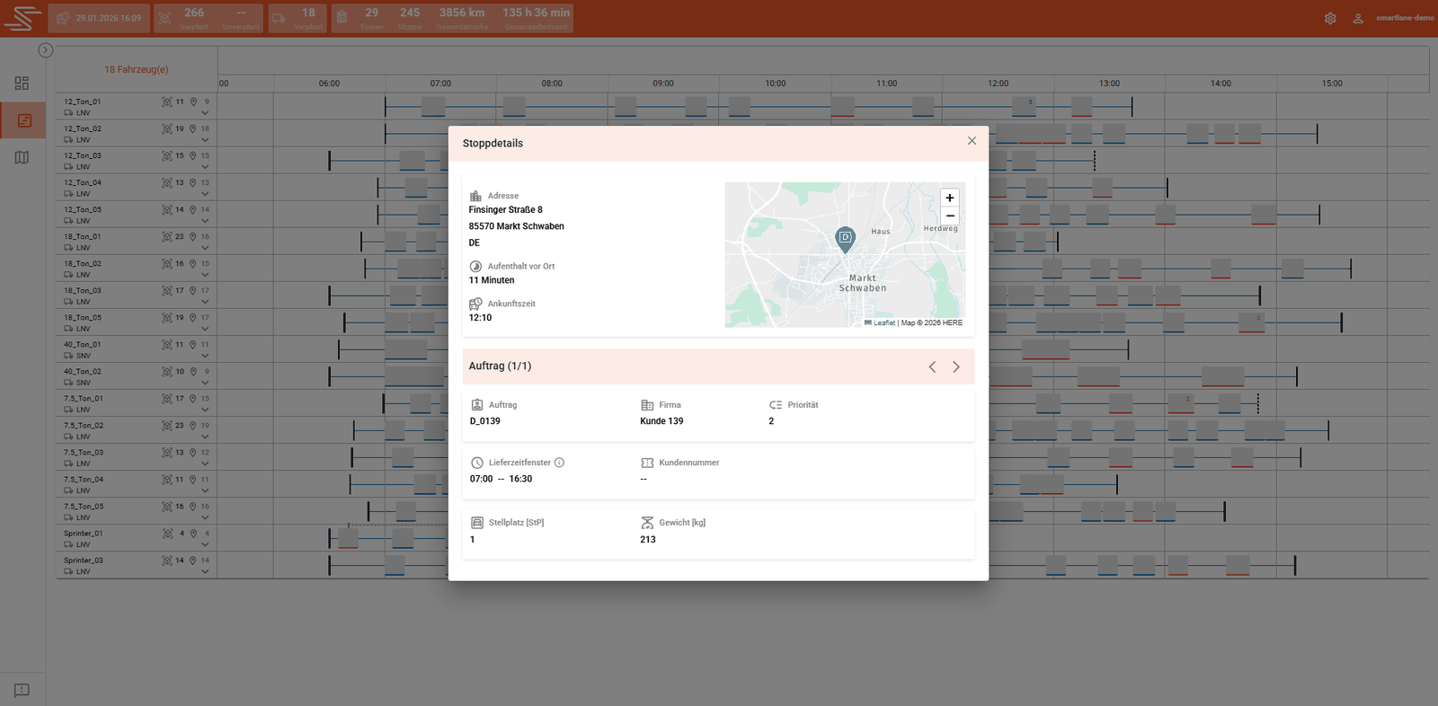Click the Finsinger Straße 8 address line
Viewport: 1438px width, 706px height.
coord(506,210)
